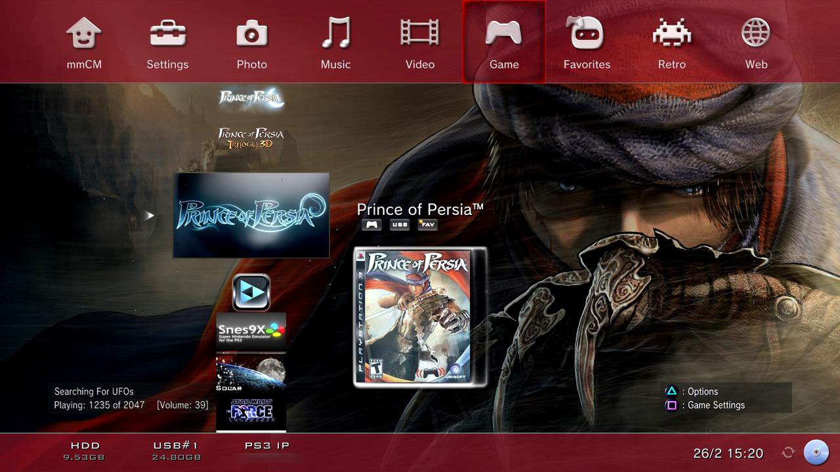Screen dimensions: 840x472
Task: Open the Settings toolbox icon
Action: tap(167, 33)
